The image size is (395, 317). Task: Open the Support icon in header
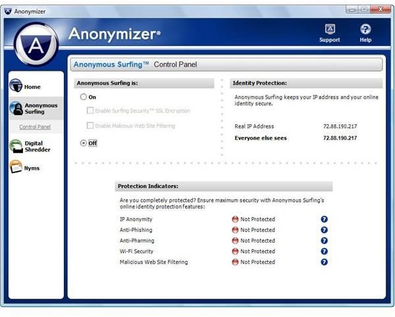329,30
